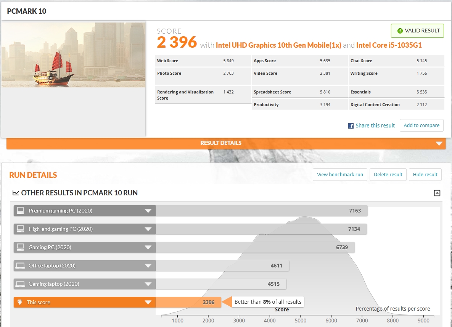Click the Spreadsheet Score value 5 810
Image resolution: width=452 pixels, height=327 pixels.
coord(325,92)
